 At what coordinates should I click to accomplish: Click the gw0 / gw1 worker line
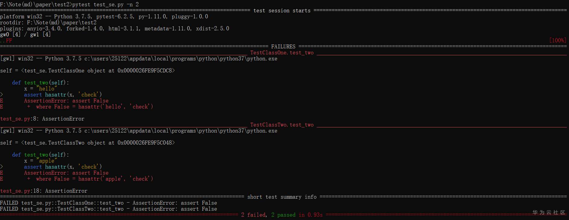tap(25, 35)
